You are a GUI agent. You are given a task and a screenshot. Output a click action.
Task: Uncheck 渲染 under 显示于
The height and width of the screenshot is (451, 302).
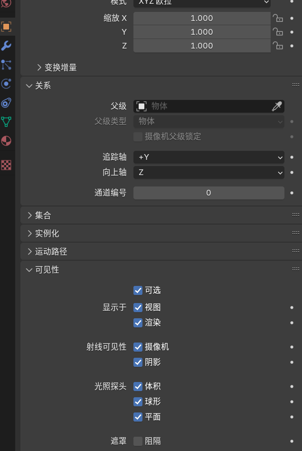pyautogui.click(x=138, y=323)
